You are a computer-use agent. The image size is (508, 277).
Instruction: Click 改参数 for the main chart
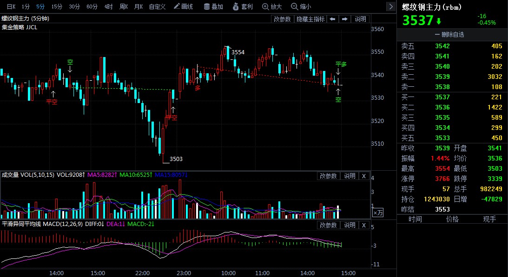(x=282, y=19)
